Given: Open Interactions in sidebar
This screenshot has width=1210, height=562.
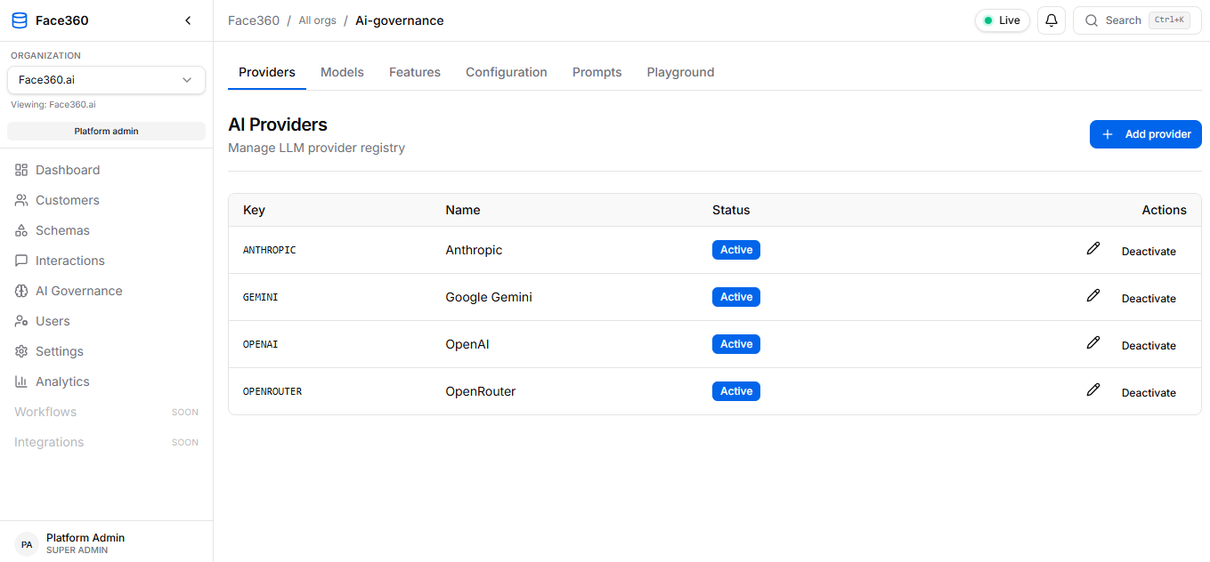Looking at the screenshot, I should point(106,261).
